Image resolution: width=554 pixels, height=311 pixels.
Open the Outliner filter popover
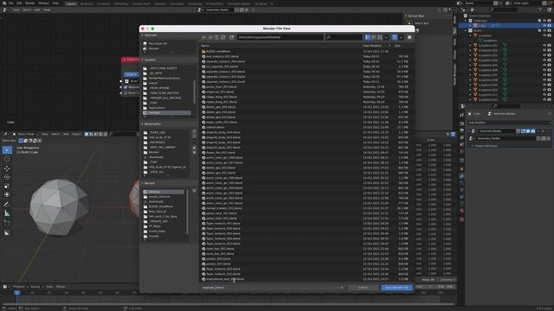pos(541,10)
